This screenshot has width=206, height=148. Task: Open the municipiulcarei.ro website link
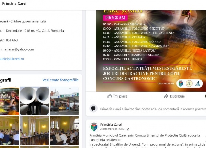(12, 59)
